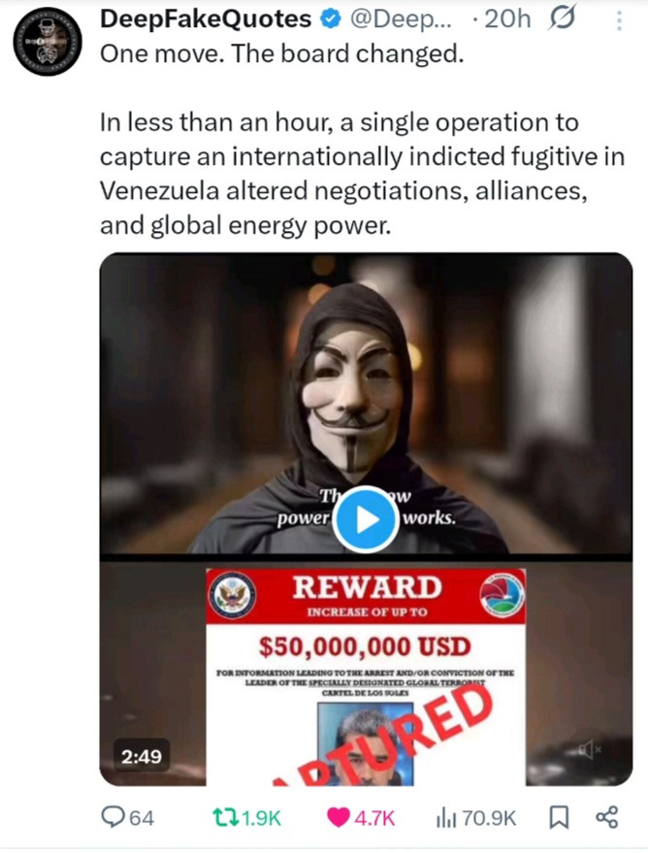648x853 pixels.
Task: Bookmark this post
Action: [560, 818]
